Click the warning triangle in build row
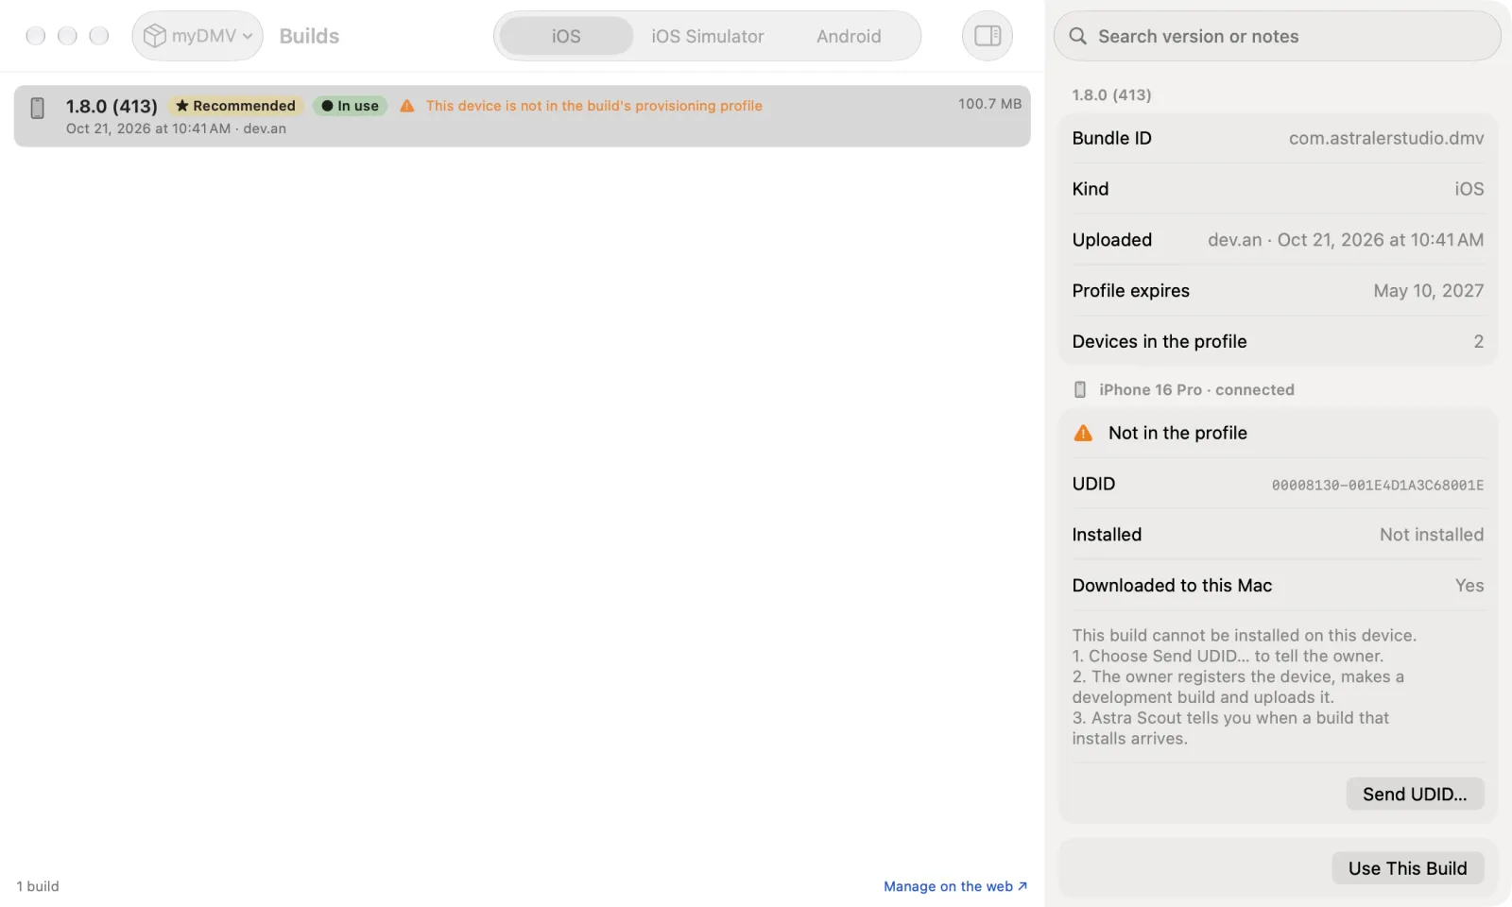 (x=407, y=106)
